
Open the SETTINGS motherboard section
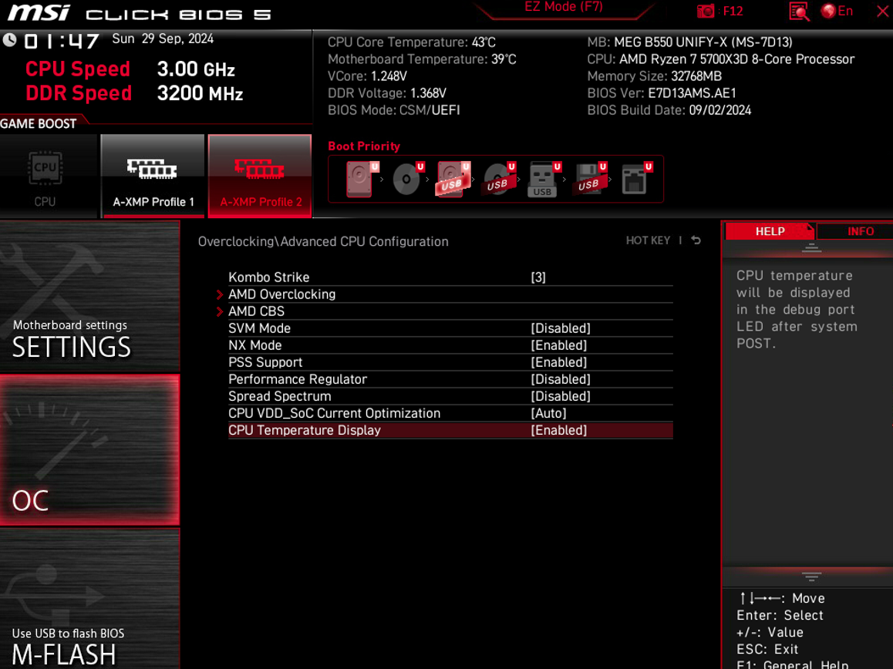click(x=89, y=297)
